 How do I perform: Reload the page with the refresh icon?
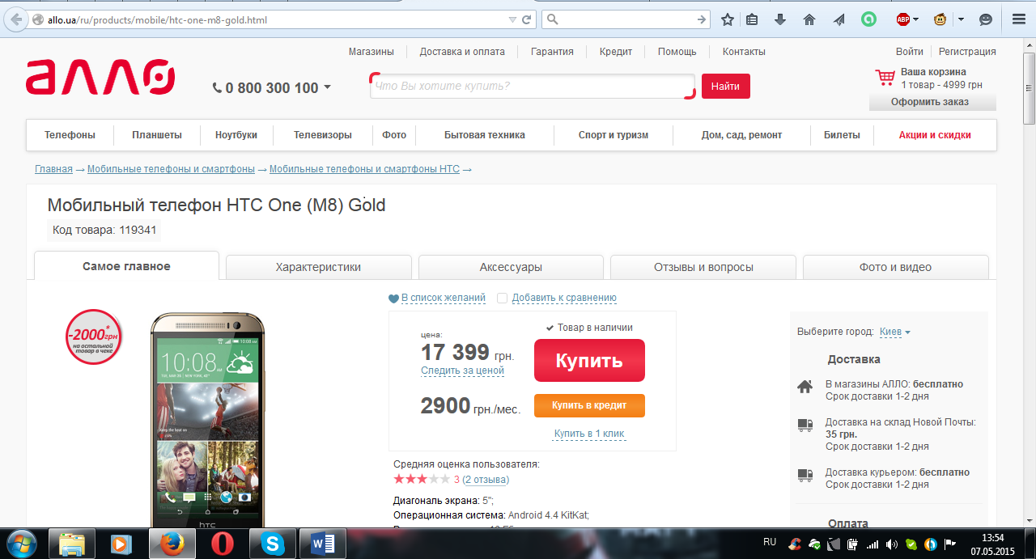tap(526, 19)
